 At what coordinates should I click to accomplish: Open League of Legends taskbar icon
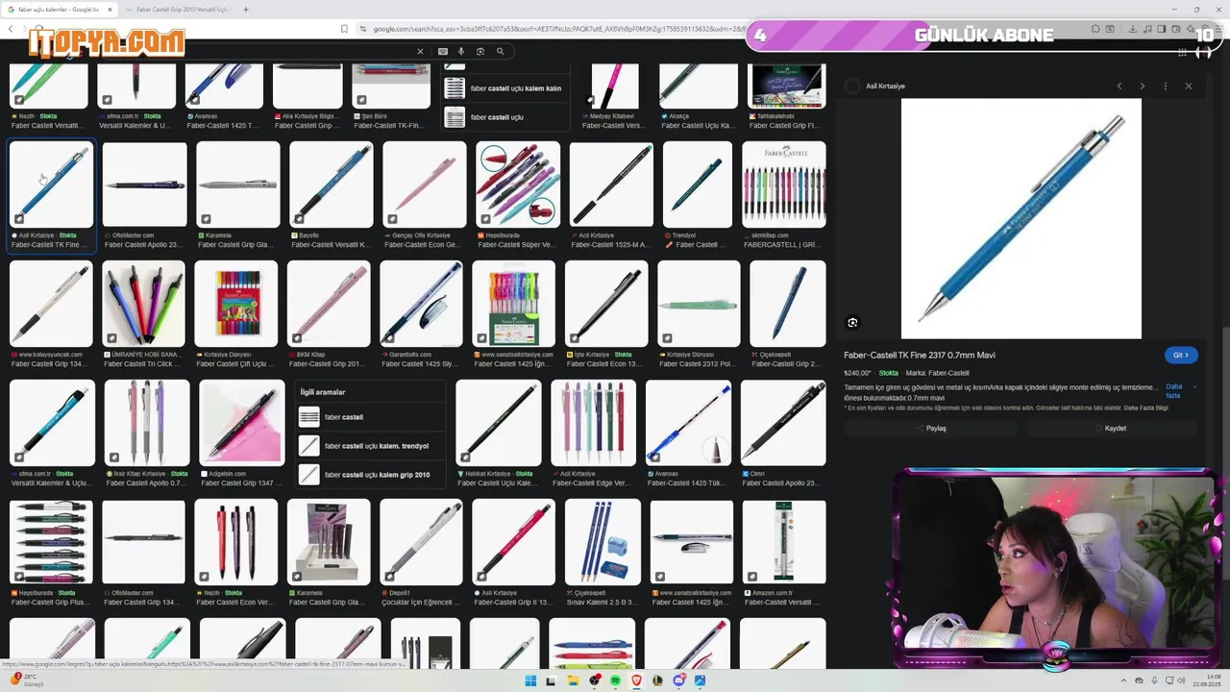pyautogui.click(x=657, y=680)
